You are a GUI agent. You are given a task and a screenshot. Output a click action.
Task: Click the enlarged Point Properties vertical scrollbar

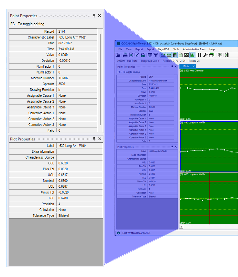[x=100, y=80]
